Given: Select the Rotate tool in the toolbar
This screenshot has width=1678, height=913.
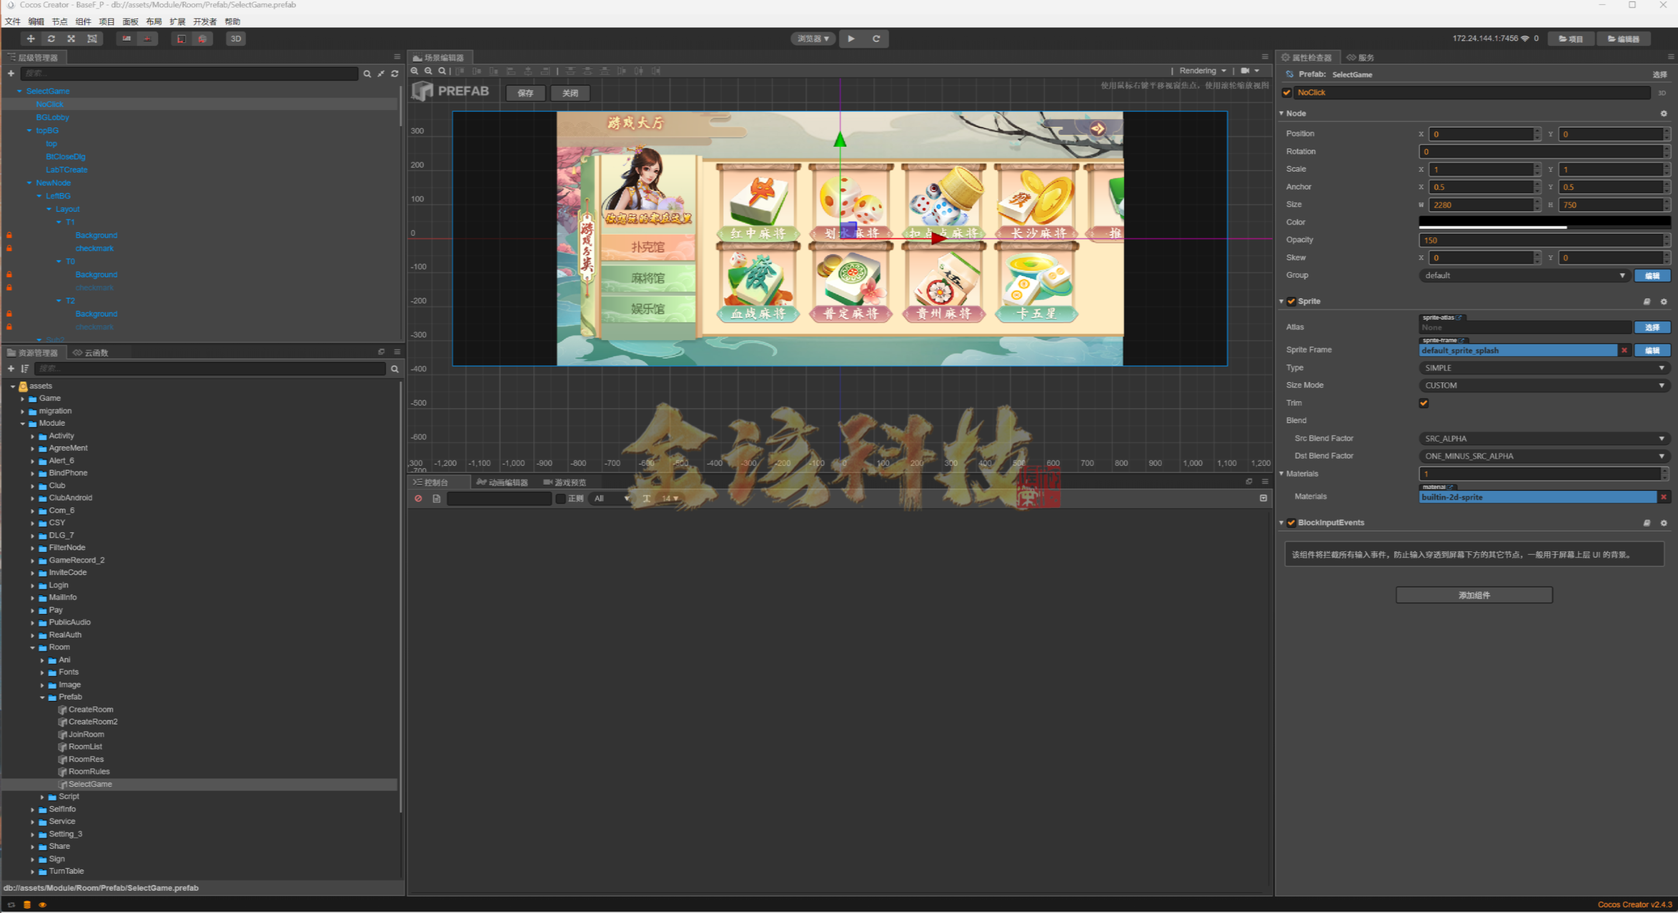Looking at the screenshot, I should pos(52,39).
